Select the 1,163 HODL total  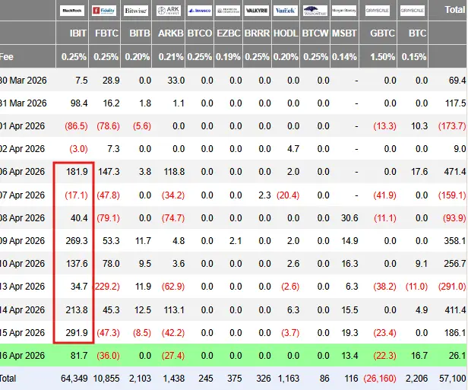[x=289, y=379]
